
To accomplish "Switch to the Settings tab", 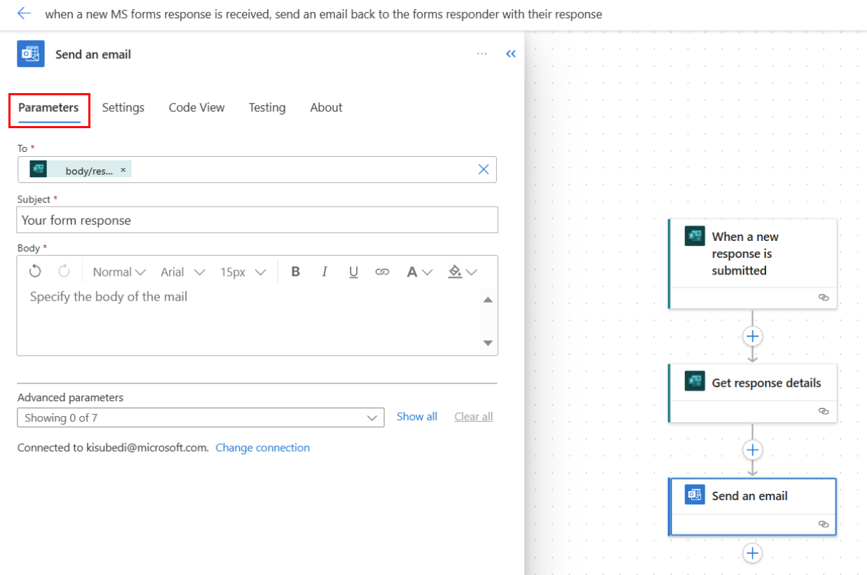I will [123, 107].
